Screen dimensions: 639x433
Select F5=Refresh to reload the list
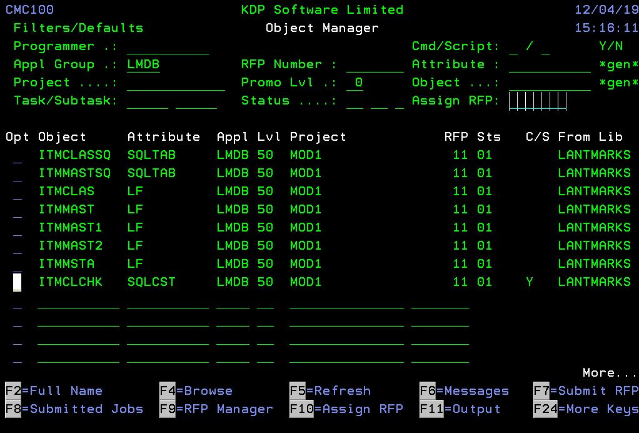330,391
